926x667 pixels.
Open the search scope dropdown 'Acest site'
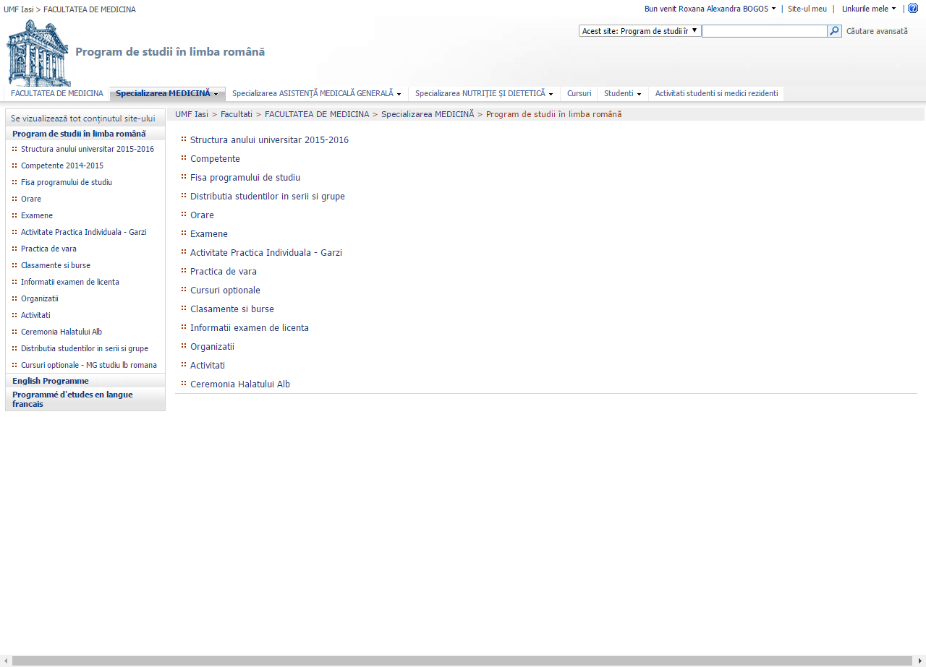(x=640, y=31)
